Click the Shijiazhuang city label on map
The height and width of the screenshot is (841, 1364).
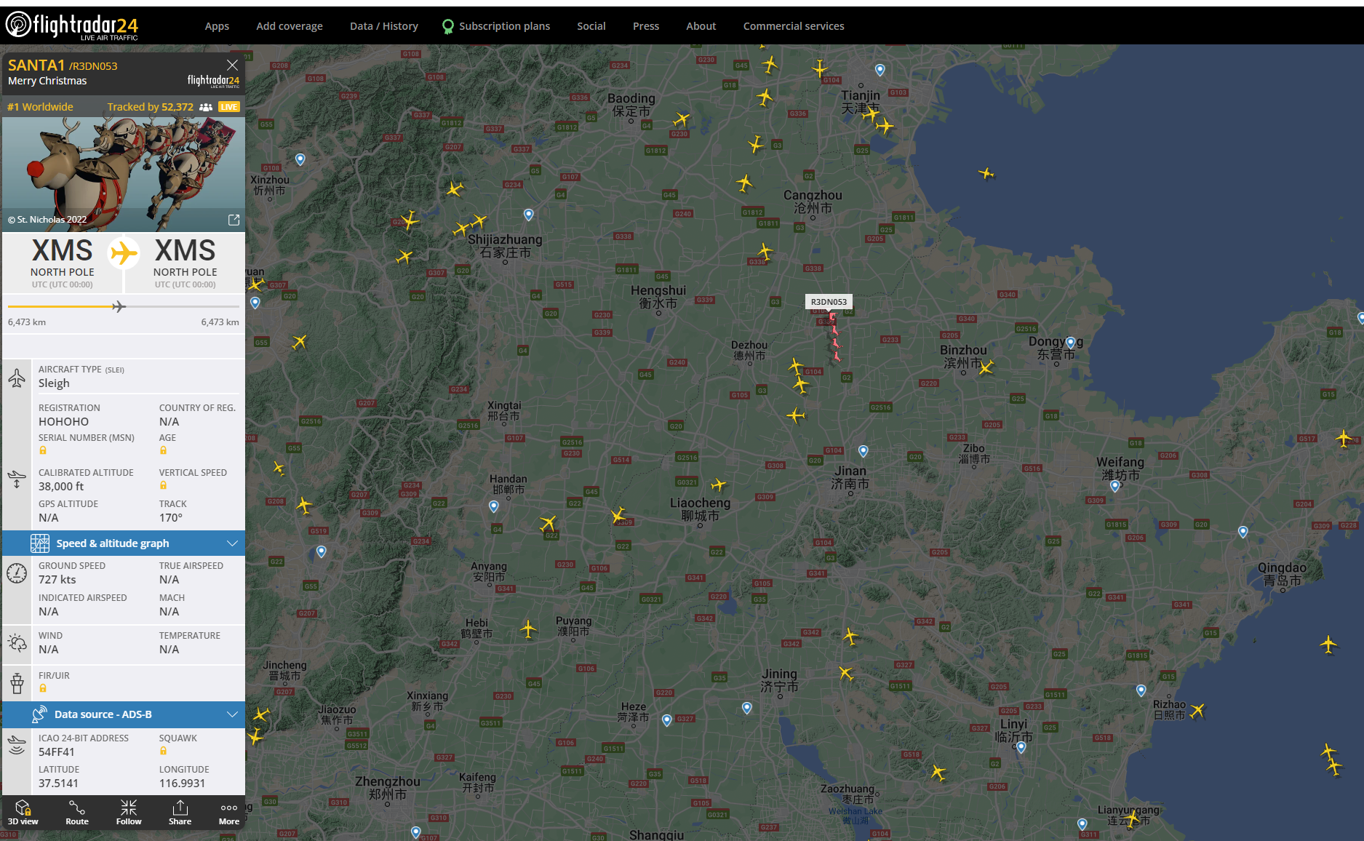point(505,246)
